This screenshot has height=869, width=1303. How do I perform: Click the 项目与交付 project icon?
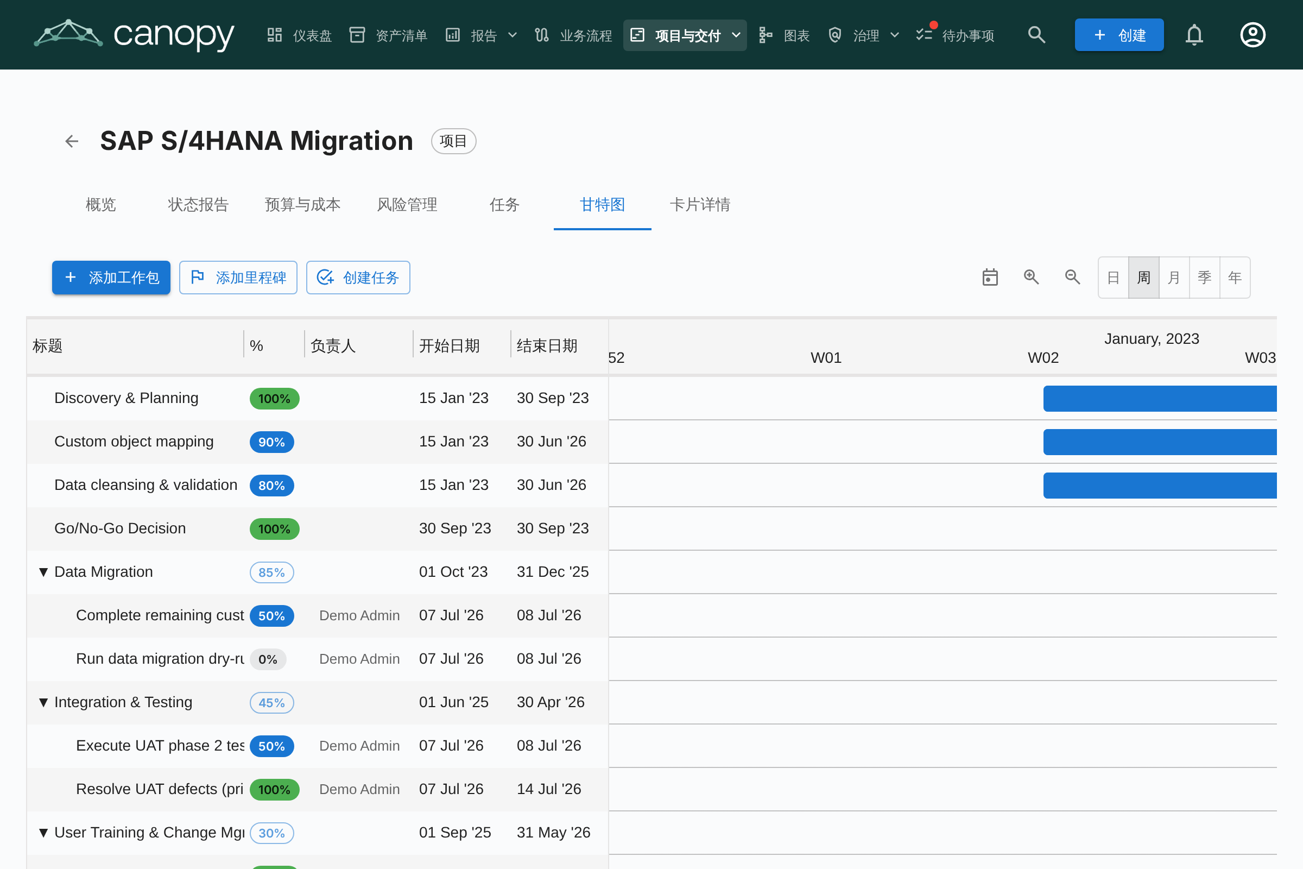coord(637,35)
